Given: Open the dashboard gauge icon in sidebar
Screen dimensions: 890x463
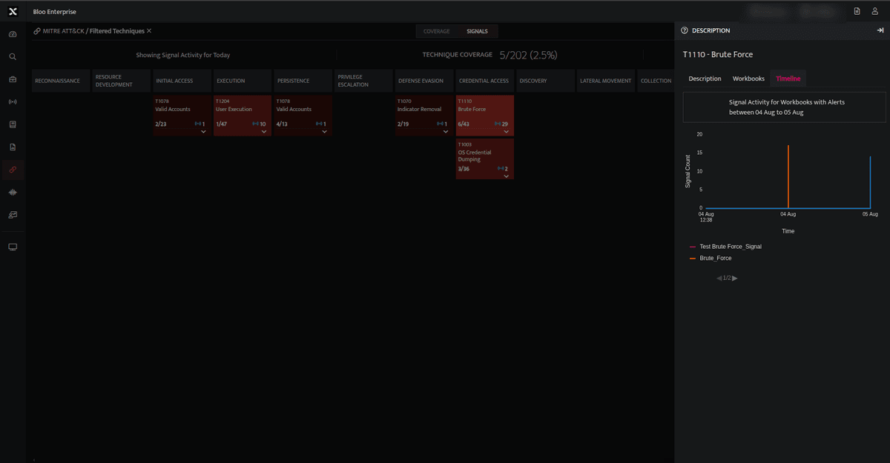Looking at the screenshot, I should pos(13,34).
